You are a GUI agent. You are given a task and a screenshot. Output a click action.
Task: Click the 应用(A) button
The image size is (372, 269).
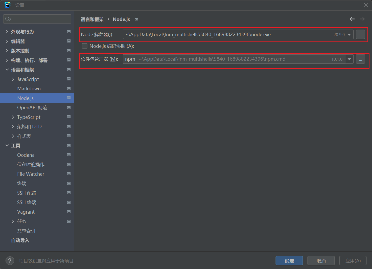click(x=353, y=261)
